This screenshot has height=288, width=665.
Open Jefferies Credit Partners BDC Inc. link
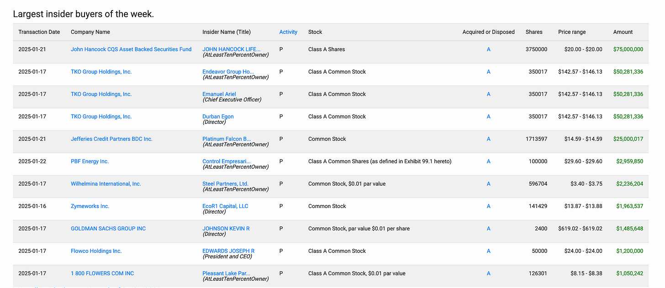point(111,139)
